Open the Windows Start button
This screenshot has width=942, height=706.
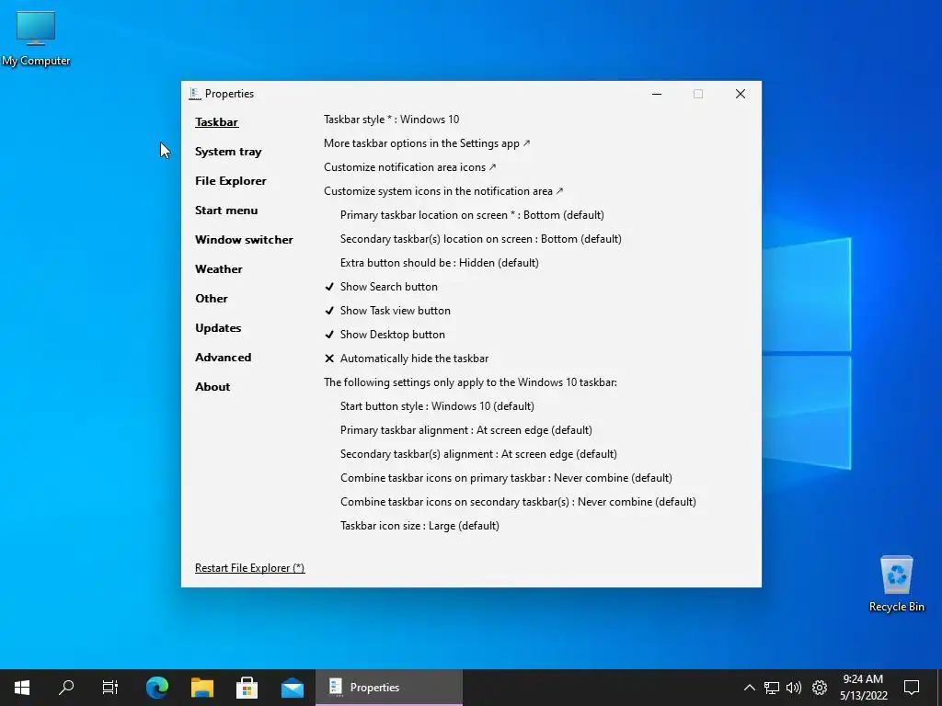click(22, 688)
